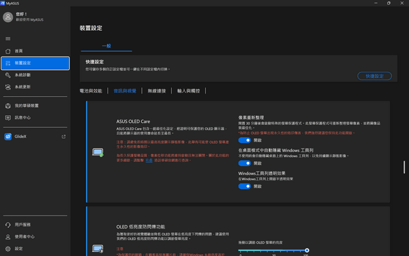Click the home icon beside 首頁

pyautogui.click(x=8, y=51)
